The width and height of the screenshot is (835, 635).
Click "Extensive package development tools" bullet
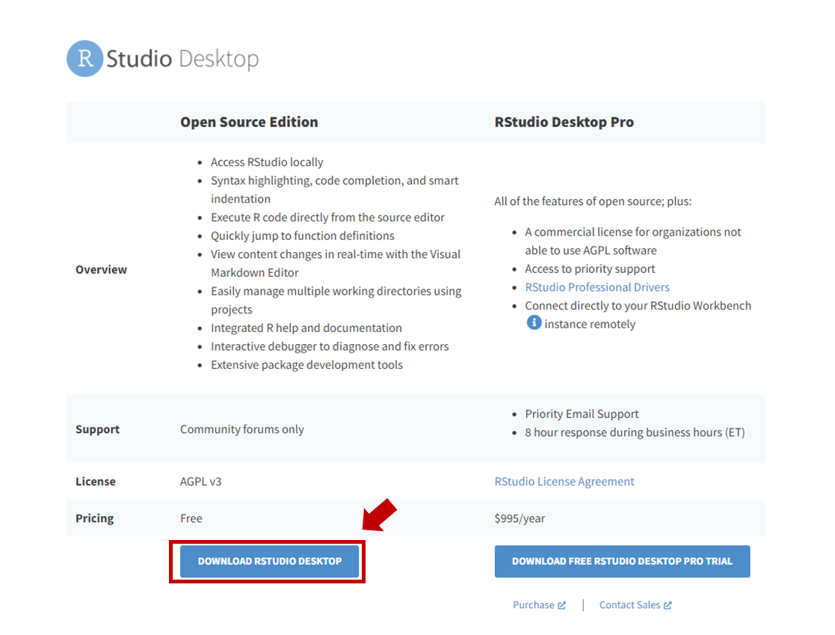[306, 365]
